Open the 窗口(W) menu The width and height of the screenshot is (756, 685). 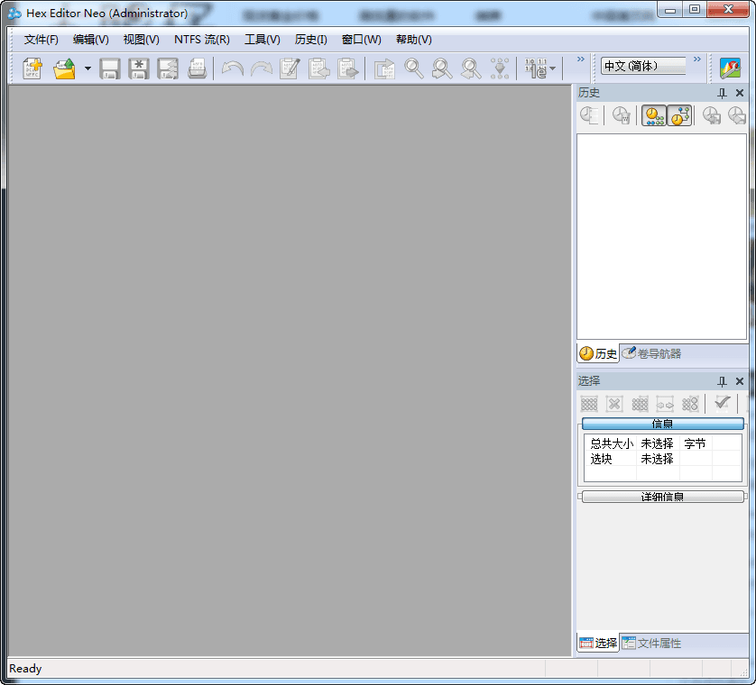[361, 40]
